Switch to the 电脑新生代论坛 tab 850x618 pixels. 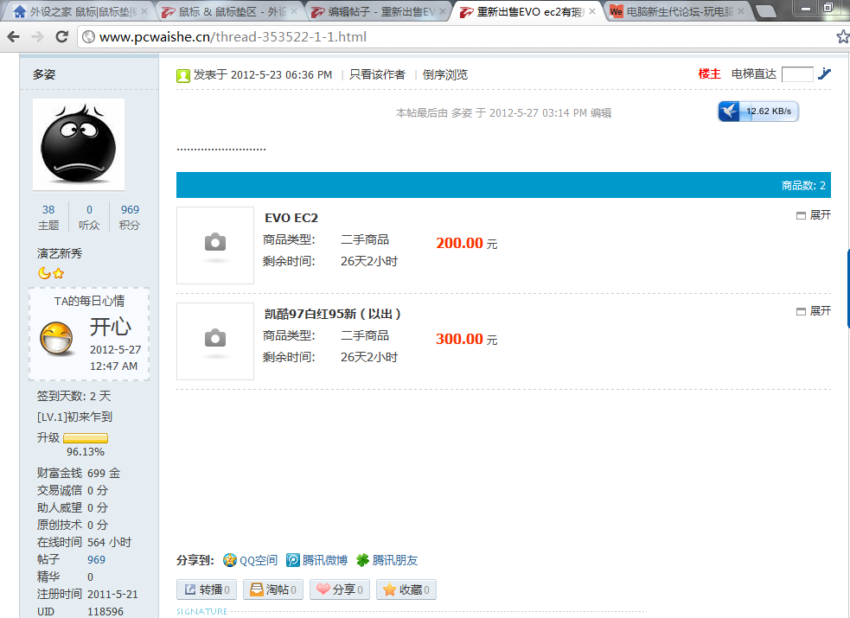click(x=678, y=11)
